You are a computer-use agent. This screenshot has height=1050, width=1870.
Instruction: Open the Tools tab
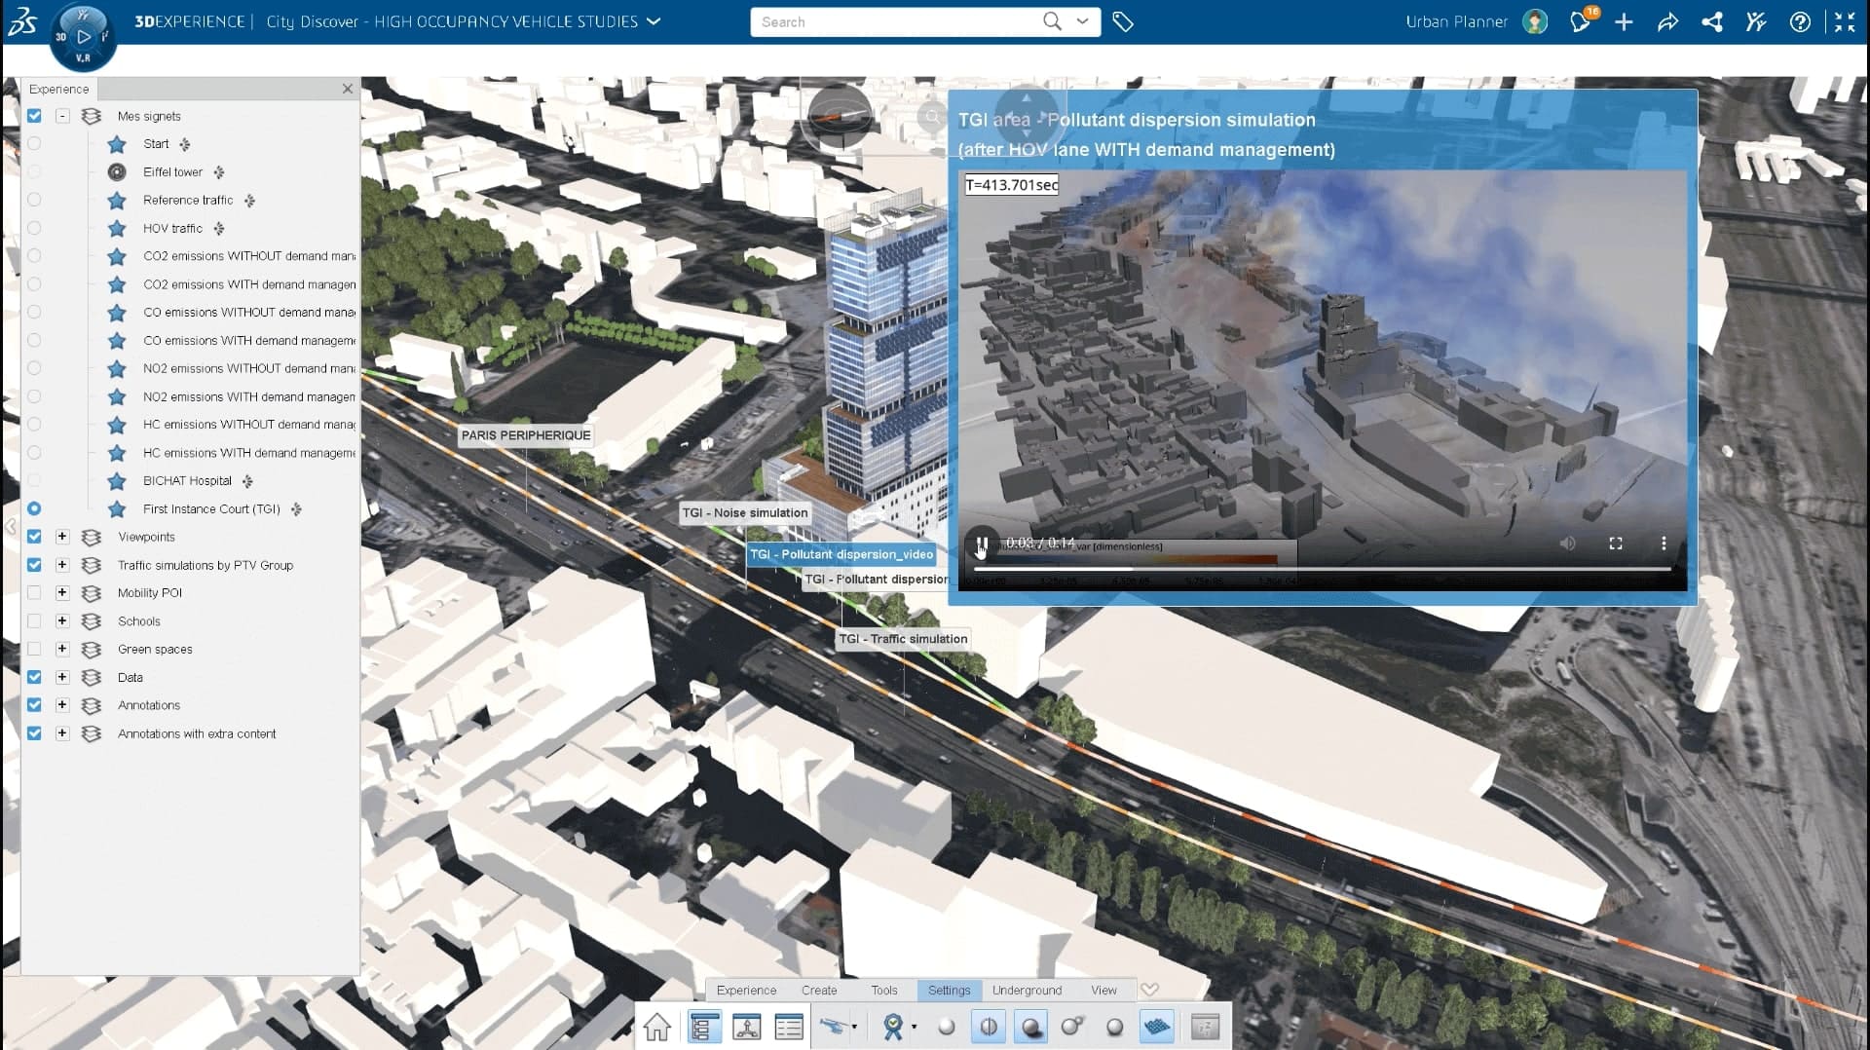tap(884, 991)
